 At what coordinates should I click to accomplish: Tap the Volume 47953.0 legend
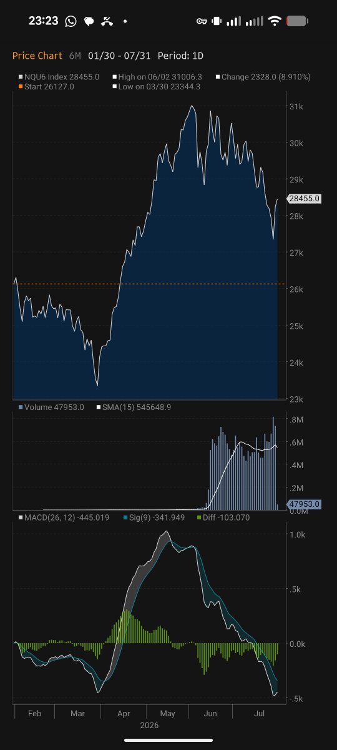point(51,407)
